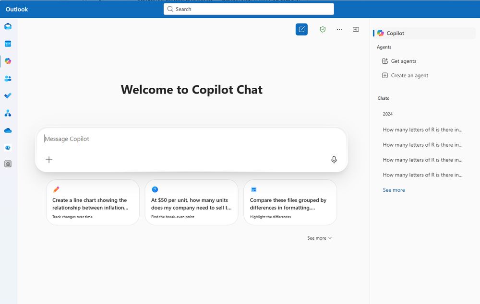Activate the microphone for voice input

(334, 160)
